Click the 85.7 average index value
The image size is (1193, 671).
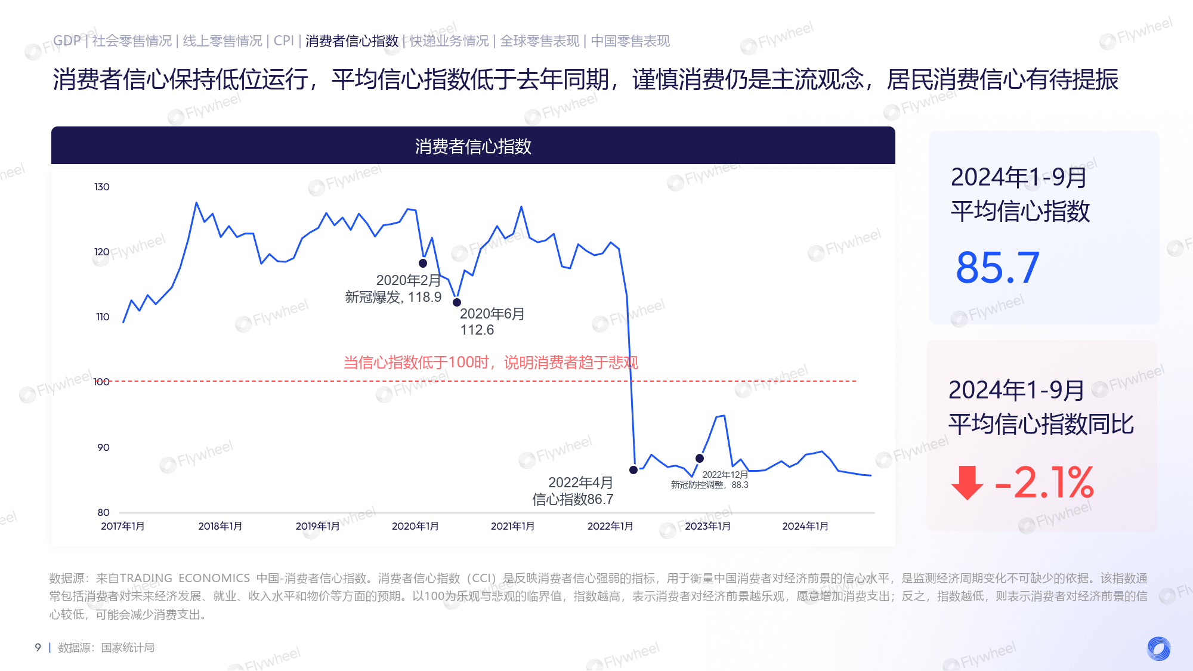[x=997, y=267]
